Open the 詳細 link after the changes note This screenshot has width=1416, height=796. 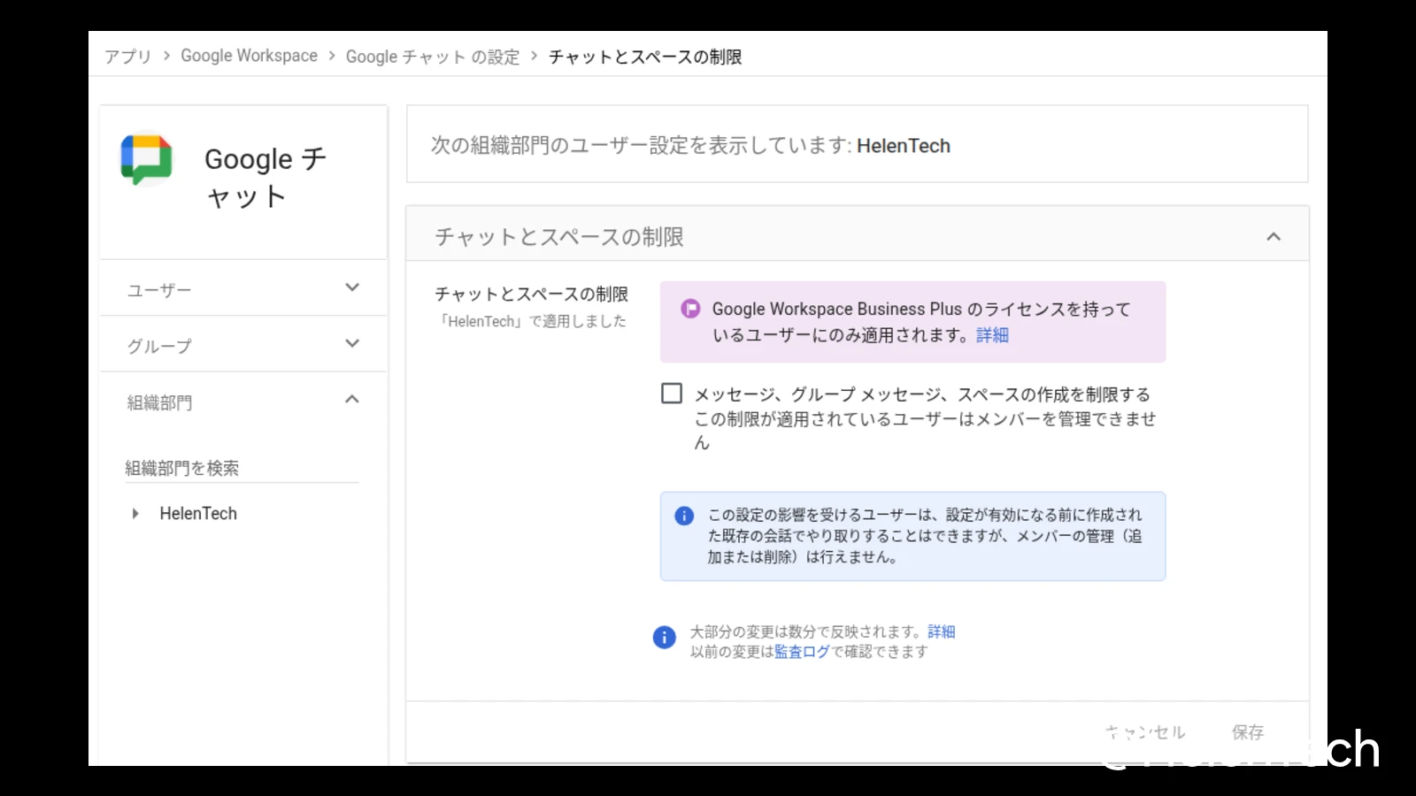941,631
